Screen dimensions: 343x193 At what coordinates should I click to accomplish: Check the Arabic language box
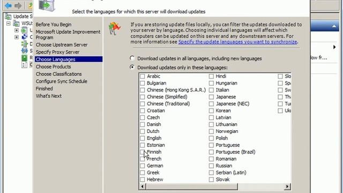[x=143, y=76]
